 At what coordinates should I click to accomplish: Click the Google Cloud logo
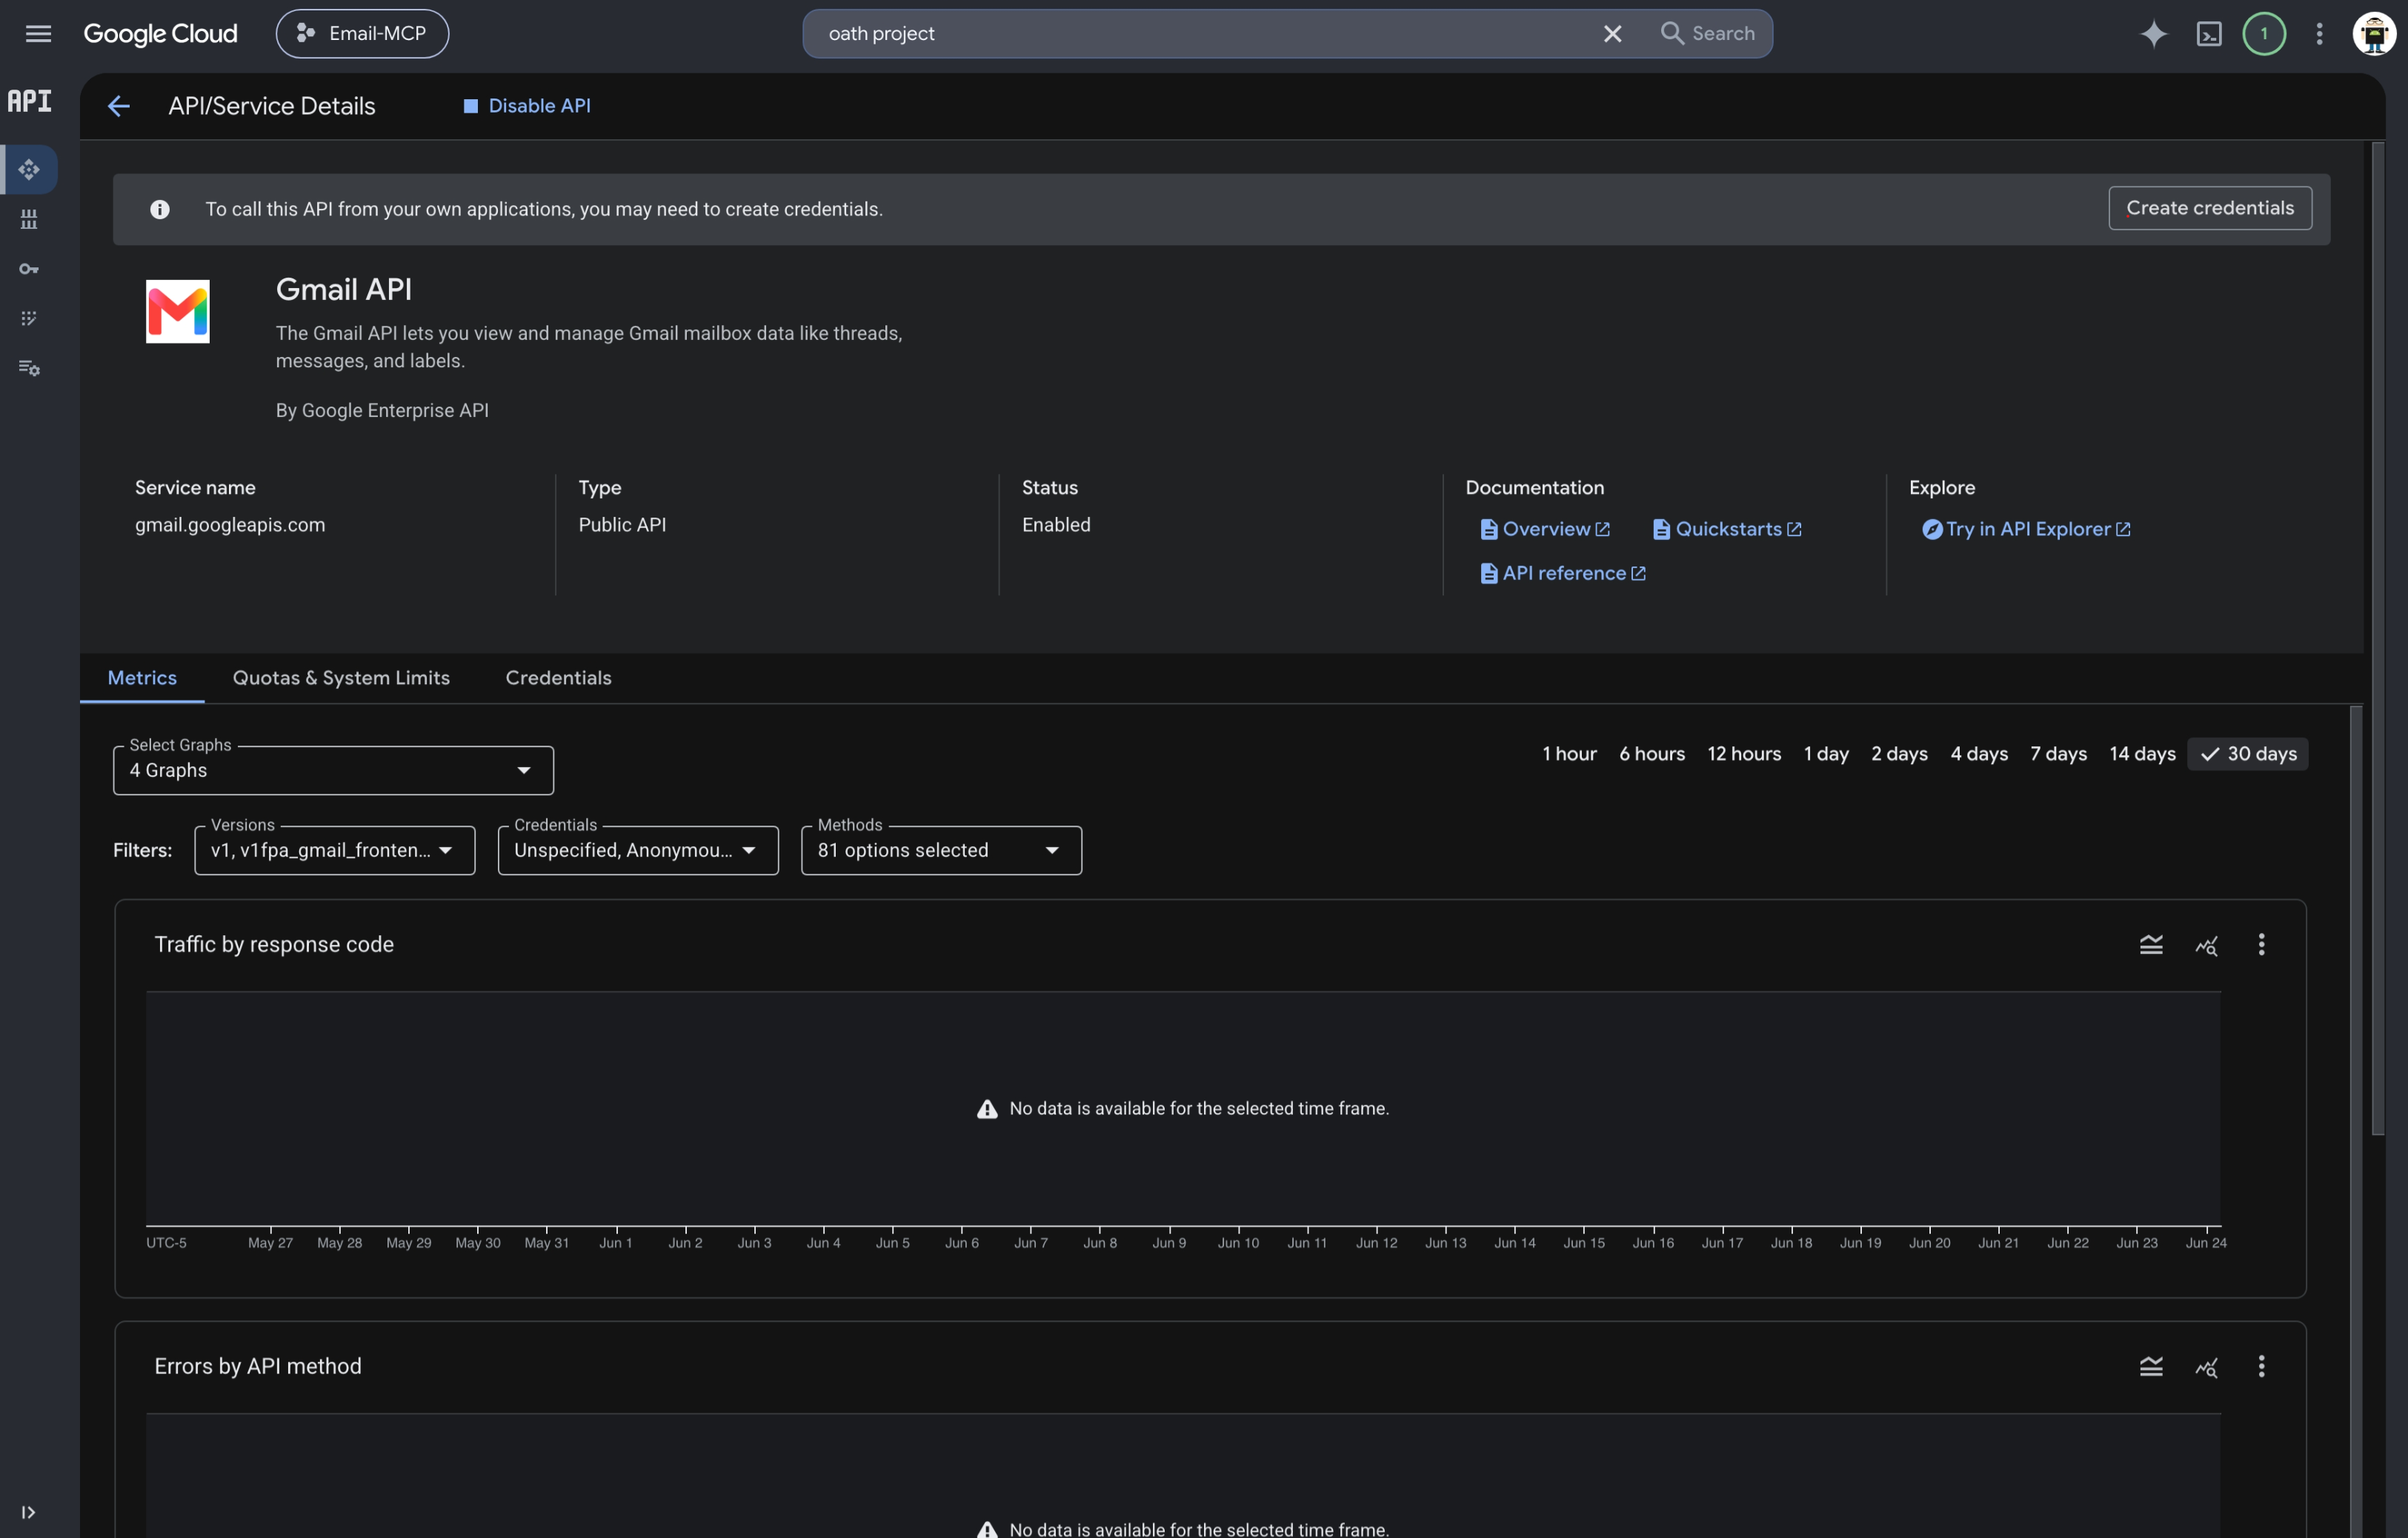point(160,33)
